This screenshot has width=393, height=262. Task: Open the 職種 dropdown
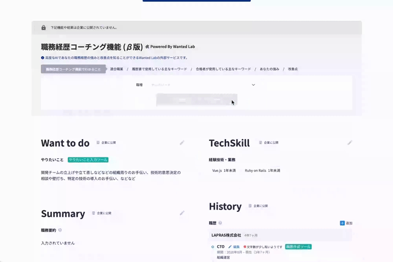click(203, 85)
